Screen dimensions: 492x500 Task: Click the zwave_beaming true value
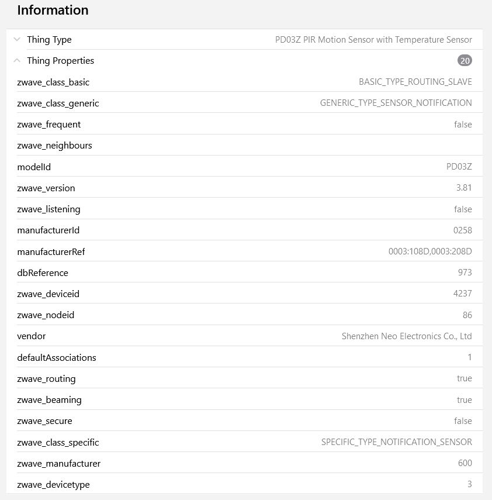pos(464,400)
